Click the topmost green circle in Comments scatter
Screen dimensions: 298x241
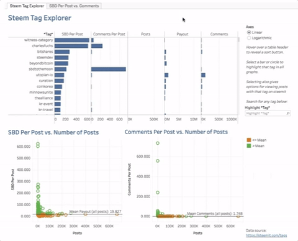[x=158, y=143]
